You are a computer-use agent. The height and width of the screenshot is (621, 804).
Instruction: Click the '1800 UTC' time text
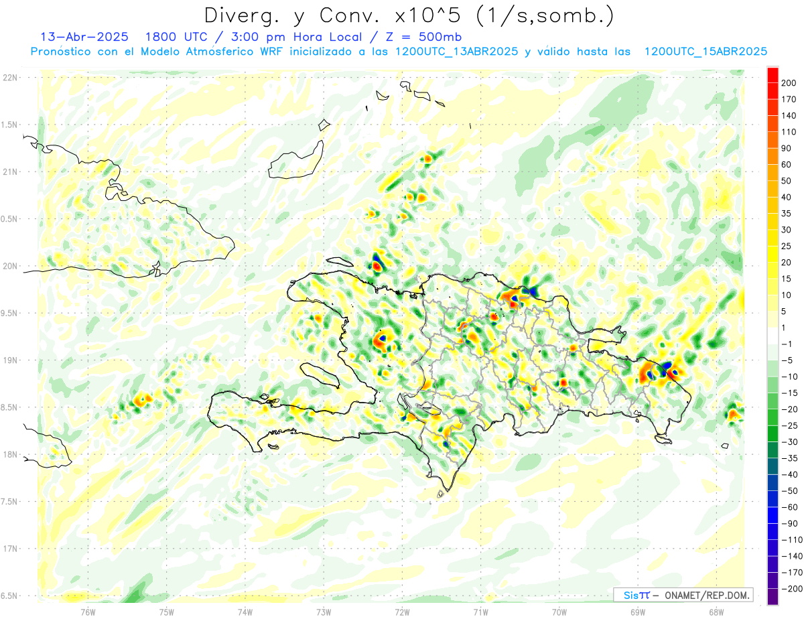point(176,37)
